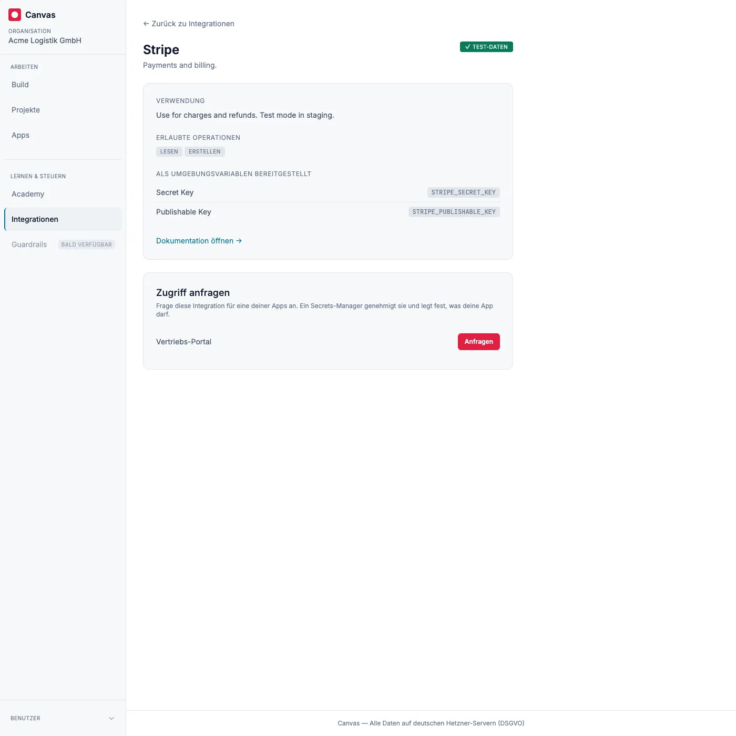
Task: Click the Acme Logistik GmbH organisation name
Action: point(45,40)
